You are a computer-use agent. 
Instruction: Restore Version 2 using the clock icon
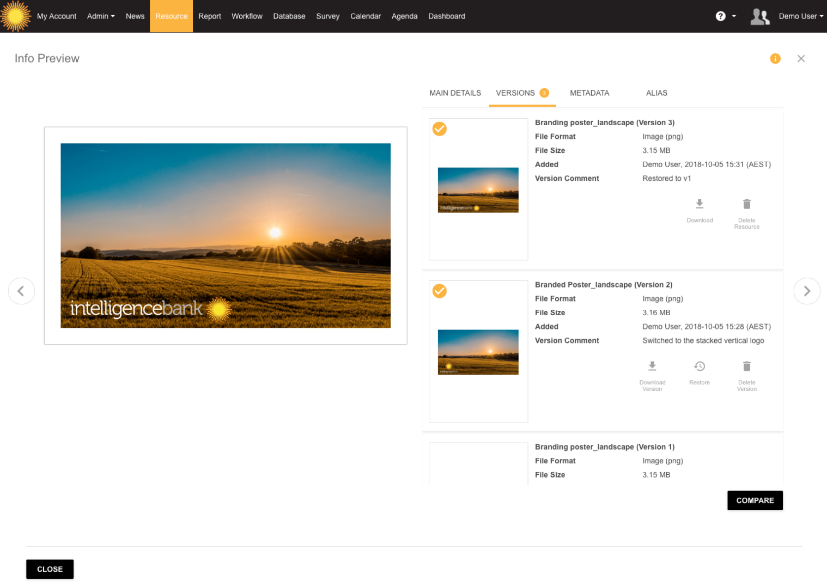(700, 366)
